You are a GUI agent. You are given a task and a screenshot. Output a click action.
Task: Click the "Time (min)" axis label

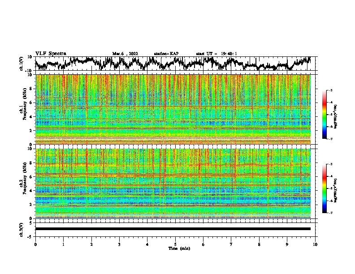coord(179,248)
